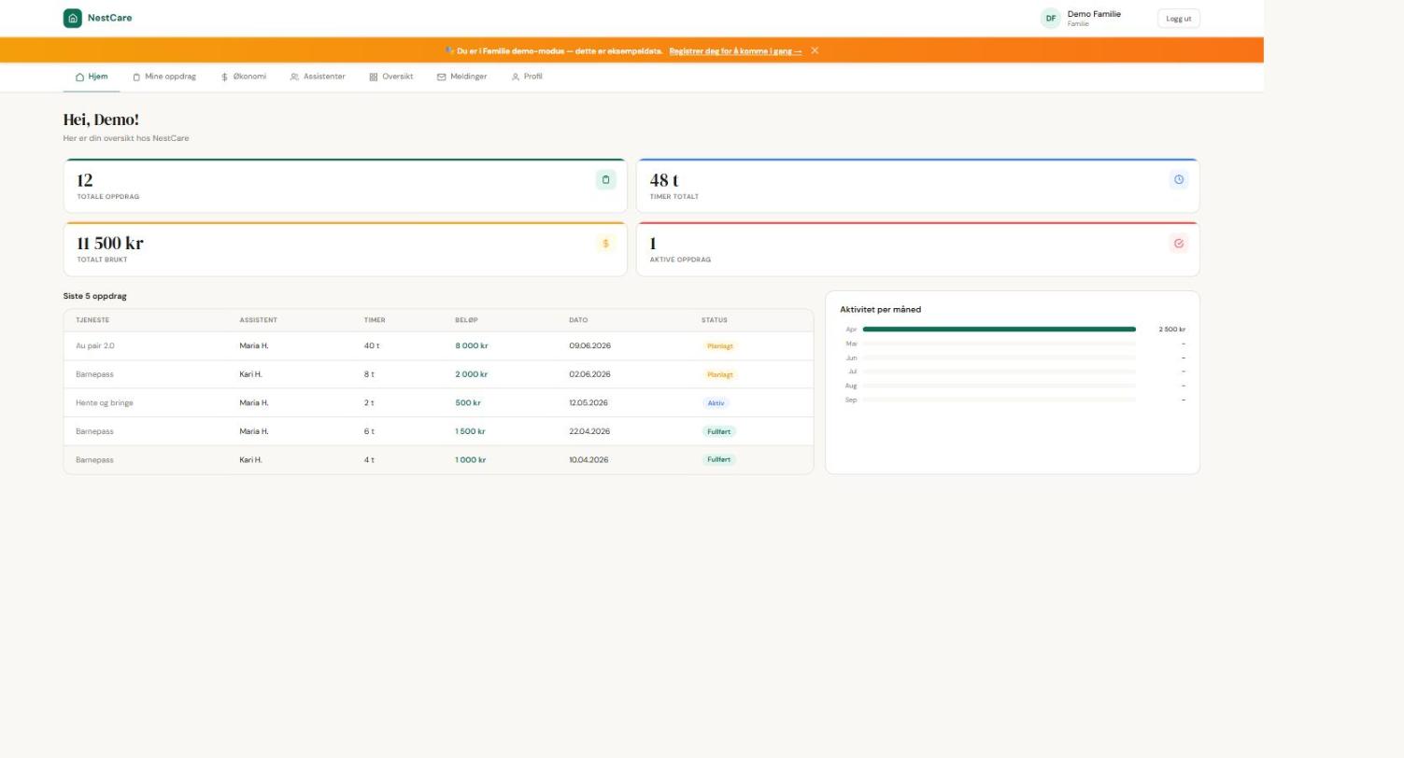Viewport: 1404px width, 758px height.
Task: Dismiss the demo-mode banner
Action: point(815,50)
